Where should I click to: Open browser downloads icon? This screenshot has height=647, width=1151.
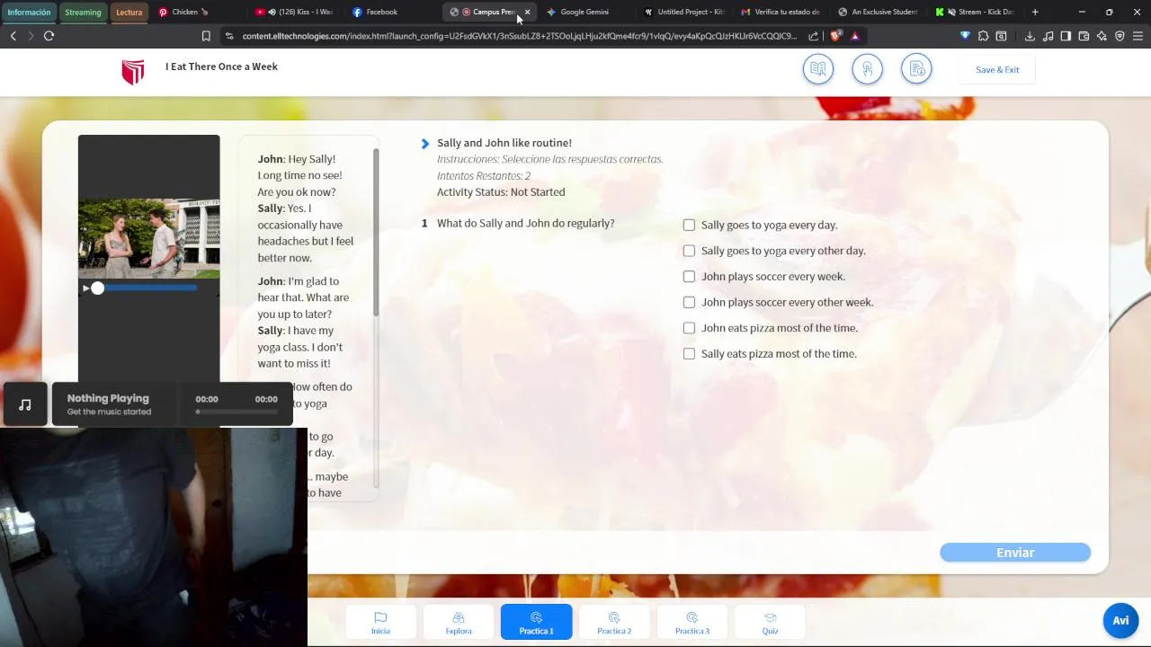(x=1030, y=36)
